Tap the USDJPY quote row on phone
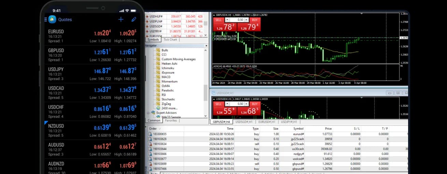The height and width of the screenshot is (174, 447). pyautogui.click(x=92, y=74)
